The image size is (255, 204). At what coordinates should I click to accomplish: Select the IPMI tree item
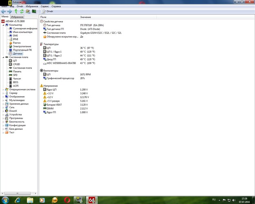point(16,39)
